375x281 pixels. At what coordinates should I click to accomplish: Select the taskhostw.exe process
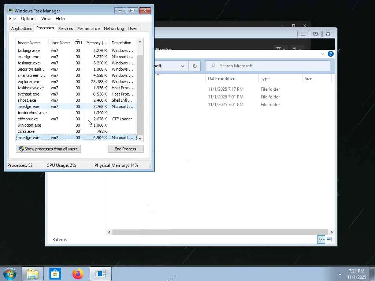[76, 88]
